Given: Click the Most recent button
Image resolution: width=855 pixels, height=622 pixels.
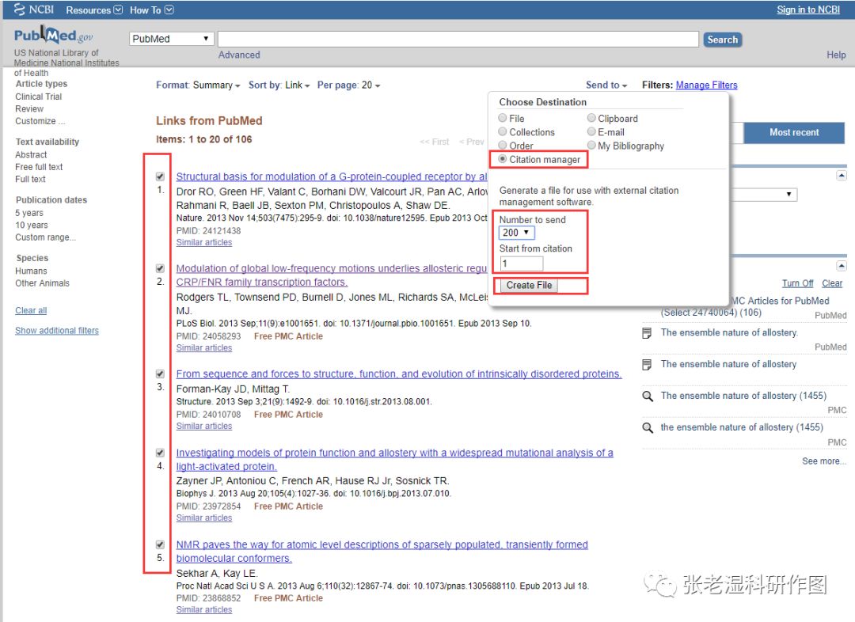Looking at the screenshot, I should 794,132.
